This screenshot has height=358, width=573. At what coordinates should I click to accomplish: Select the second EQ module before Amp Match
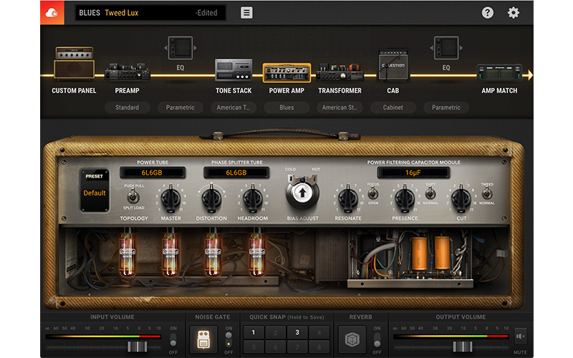point(446,48)
